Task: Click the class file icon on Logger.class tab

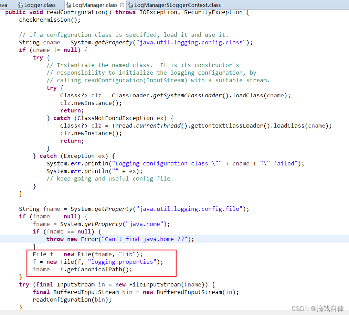Action: (x=20, y=5)
